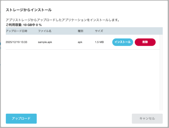Click the ご利用容量 10 GB usage text
Image resolution: width=169 pixels, height=128 pixels.
[x=24, y=25]
